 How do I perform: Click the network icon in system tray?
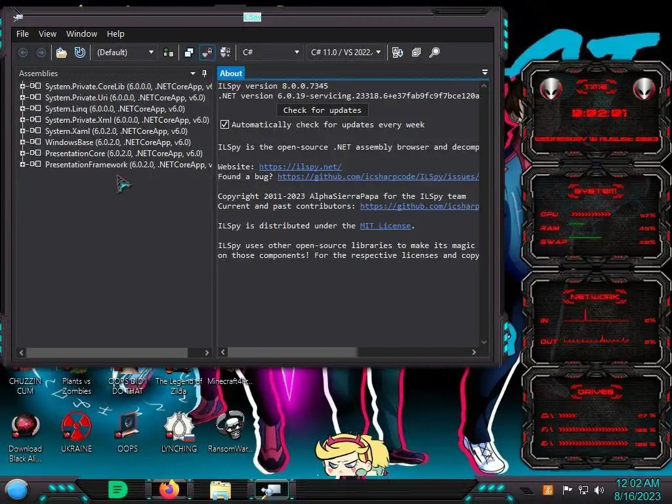(x=583, y=490)
